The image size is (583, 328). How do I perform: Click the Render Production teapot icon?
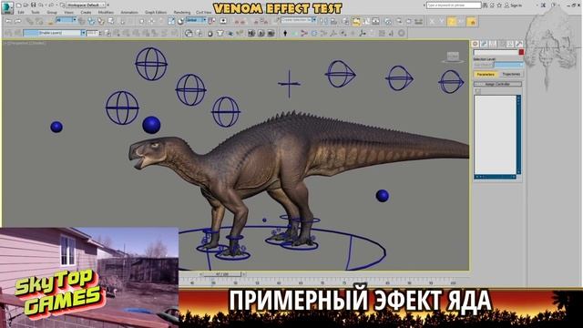point(419,21)
